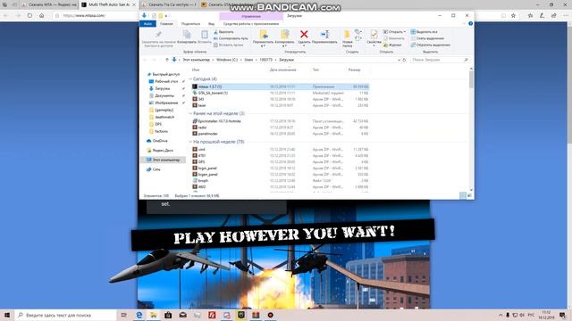The width and height of the screenshot is (572, 321).
Task: Open File Explorer from the taskbar
Action: point(154,315)
